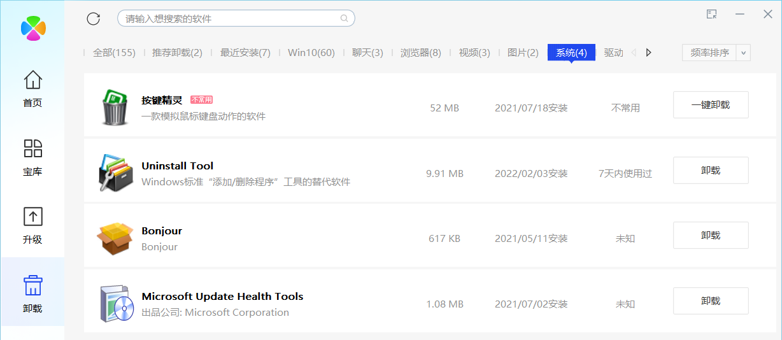Select the 最近安装(7) tab
Image resolution: width=782 pixels, height=340 pixels.
pyautogui.click(x=245, y=53)
